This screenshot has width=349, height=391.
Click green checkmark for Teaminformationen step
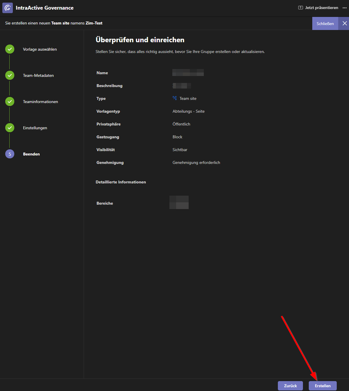pos(10,102)
